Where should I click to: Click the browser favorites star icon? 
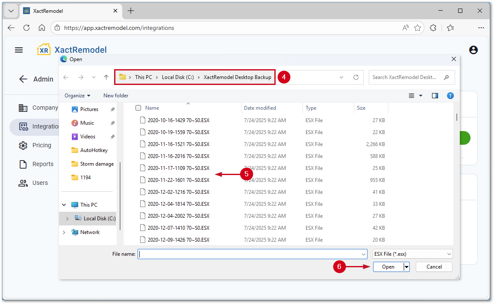[418, 28]
